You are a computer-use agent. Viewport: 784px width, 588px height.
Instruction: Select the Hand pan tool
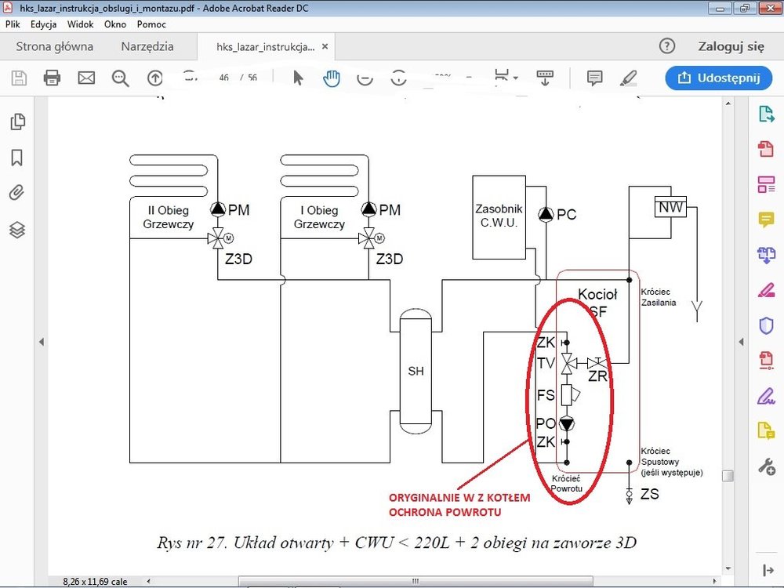click(x=332, y=78)
